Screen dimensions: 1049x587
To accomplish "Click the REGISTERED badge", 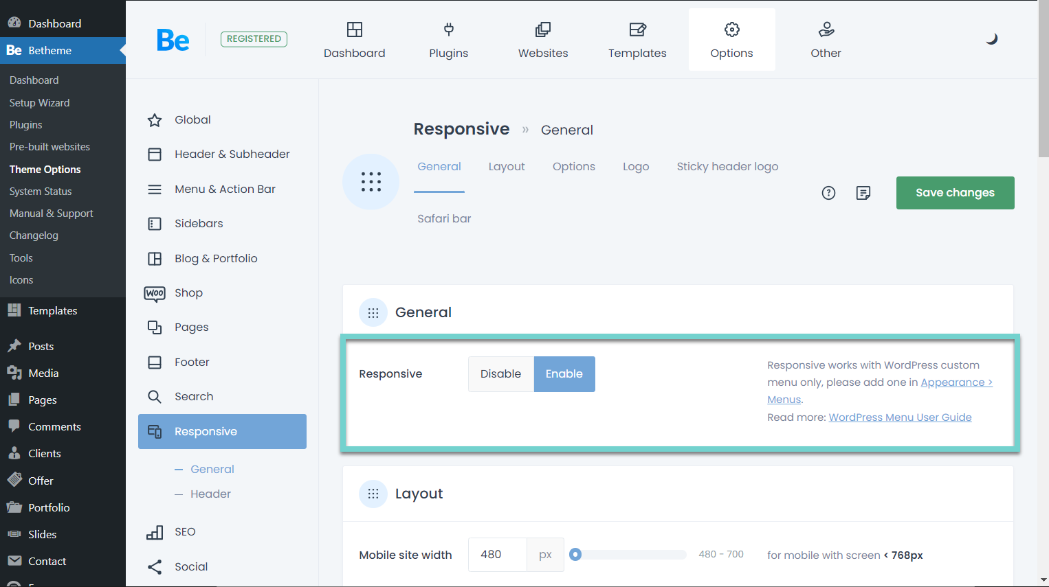I will (254, 39).
